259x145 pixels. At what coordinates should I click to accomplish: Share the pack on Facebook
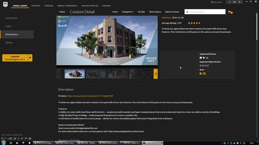tap(201, 74)
